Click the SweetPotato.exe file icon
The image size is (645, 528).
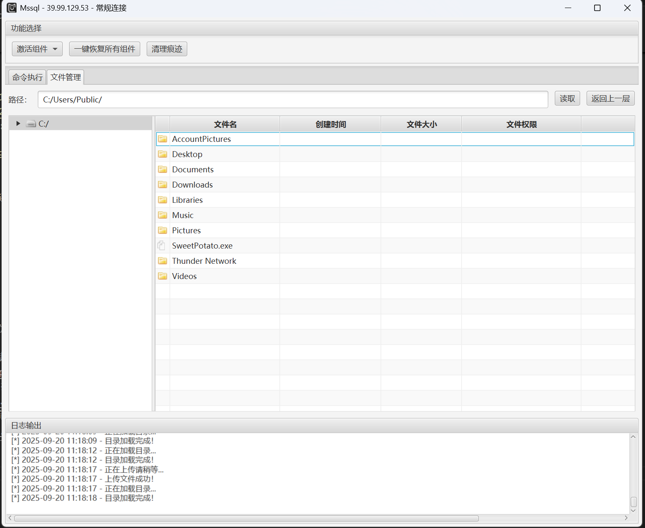point(161,246)
